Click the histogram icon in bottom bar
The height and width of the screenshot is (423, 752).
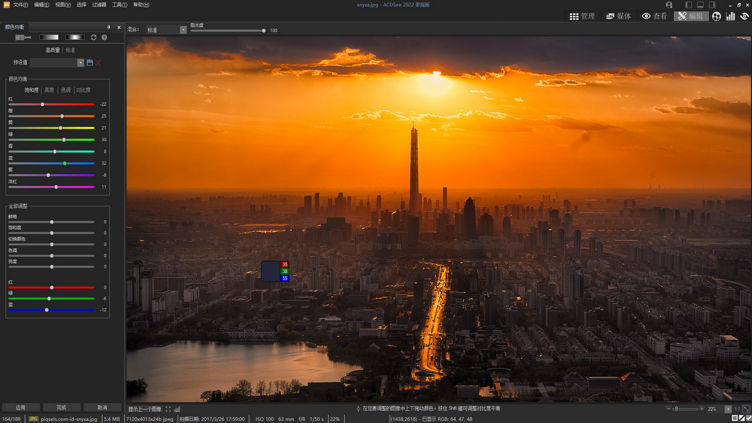coord(177,409)
